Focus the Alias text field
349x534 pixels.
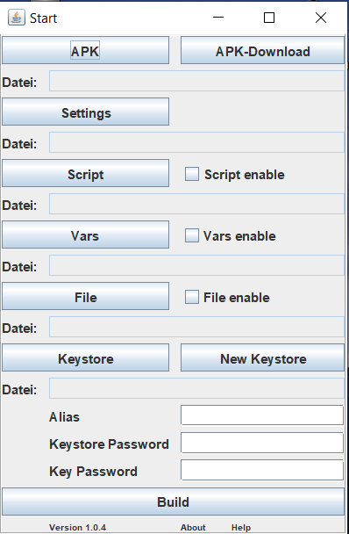pos(262,415)
